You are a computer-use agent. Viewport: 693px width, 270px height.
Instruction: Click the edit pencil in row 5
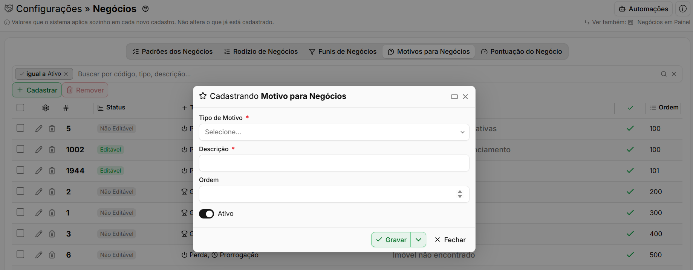click(39, 129)
